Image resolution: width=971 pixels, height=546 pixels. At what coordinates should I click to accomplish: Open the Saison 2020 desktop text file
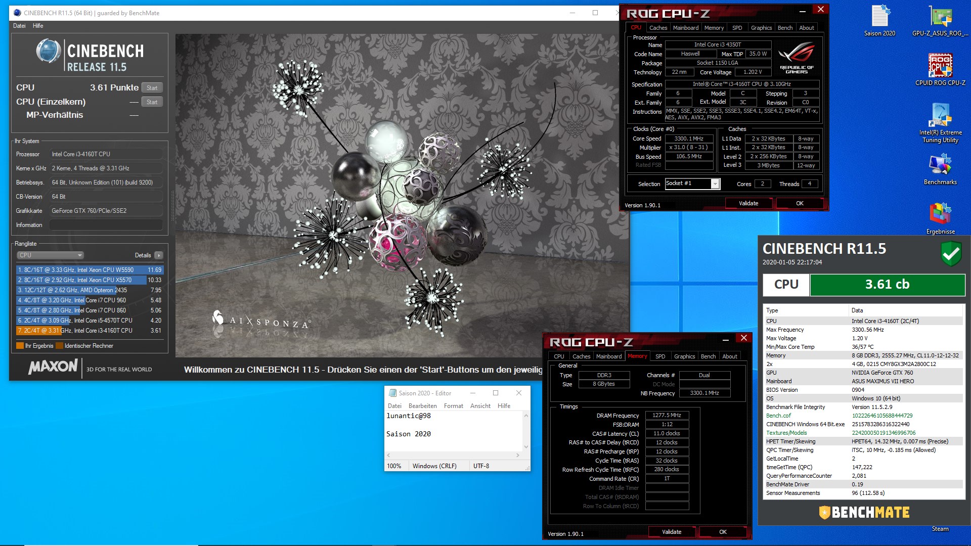pyautogui.click(x=879, y=20)
